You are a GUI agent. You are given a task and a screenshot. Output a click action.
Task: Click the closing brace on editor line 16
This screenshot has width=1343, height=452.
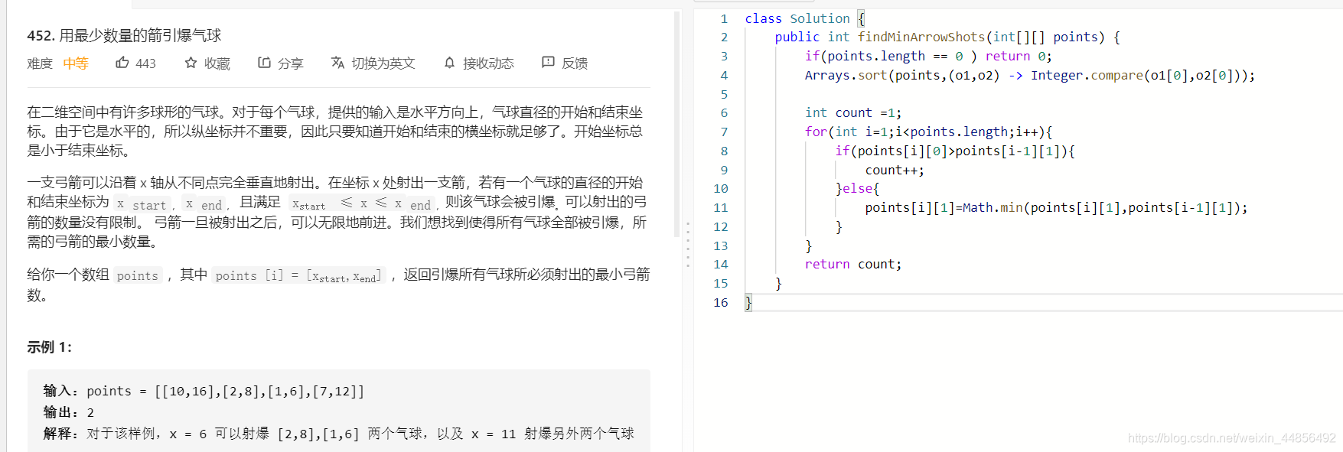(748, 302)
